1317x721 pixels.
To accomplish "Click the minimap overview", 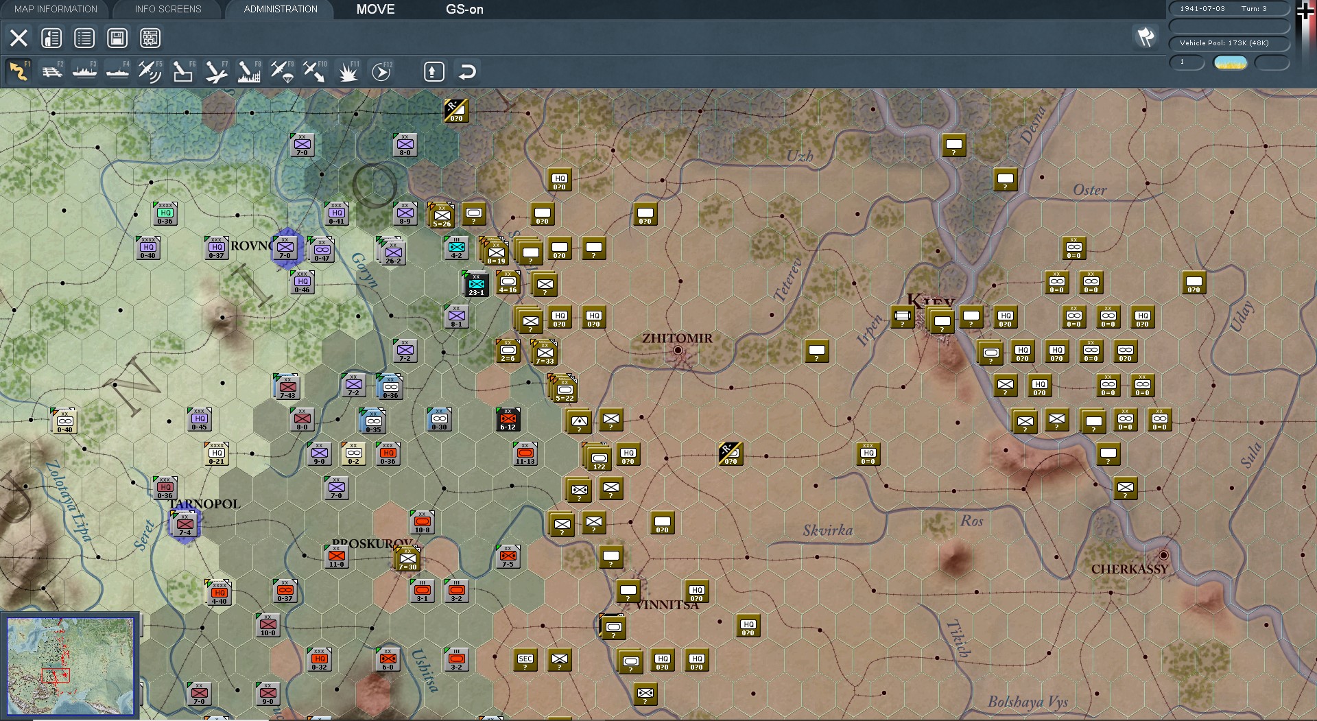I will pyautogui.click(x=70, y=665).
